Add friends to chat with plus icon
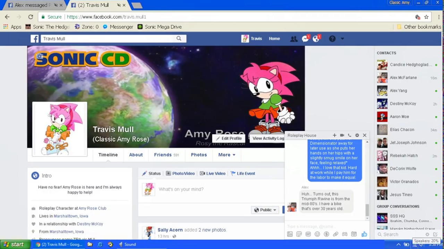Screen dimensions: 444x249 [334, 135]
